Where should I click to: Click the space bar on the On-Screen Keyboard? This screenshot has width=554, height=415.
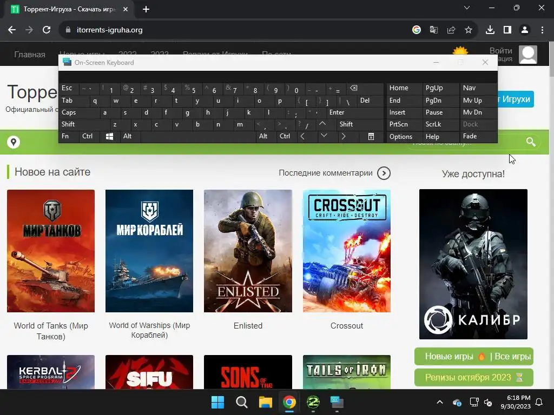tap(198, 137)
